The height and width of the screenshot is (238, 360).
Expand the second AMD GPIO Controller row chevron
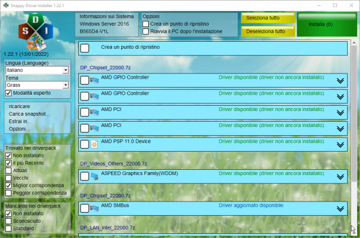pyautogui.click(x=340, y=96)
